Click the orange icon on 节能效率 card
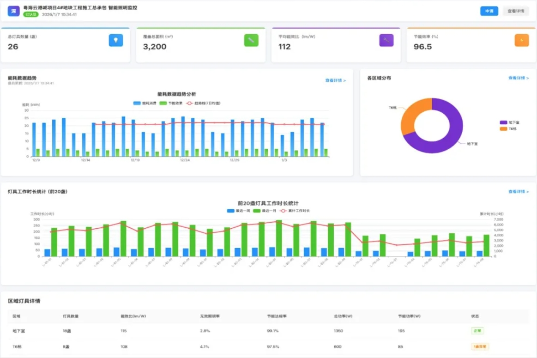This screenshot has height=358, width=537. (x=521, y=40)
